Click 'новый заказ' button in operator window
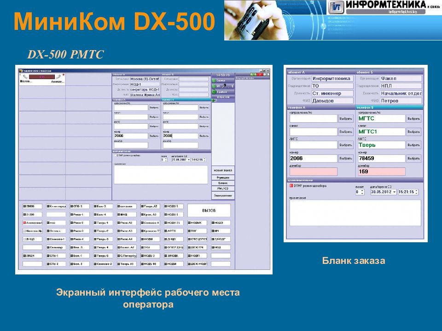Image resolution: width=442 pixels, height=331 pixels. [x=223, y=170]
